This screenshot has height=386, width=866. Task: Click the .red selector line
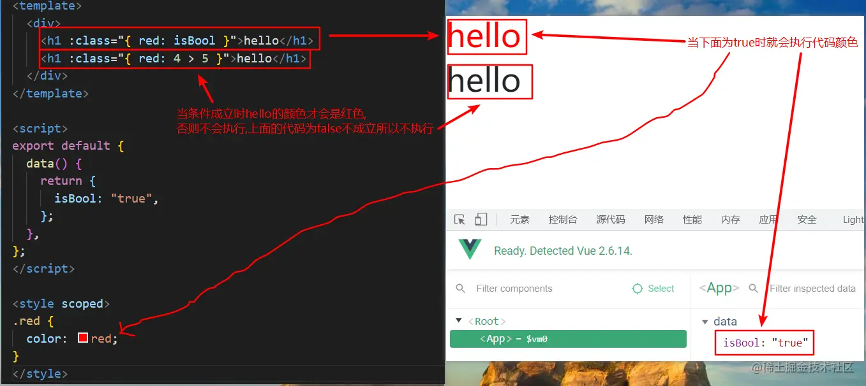(33, 321)
